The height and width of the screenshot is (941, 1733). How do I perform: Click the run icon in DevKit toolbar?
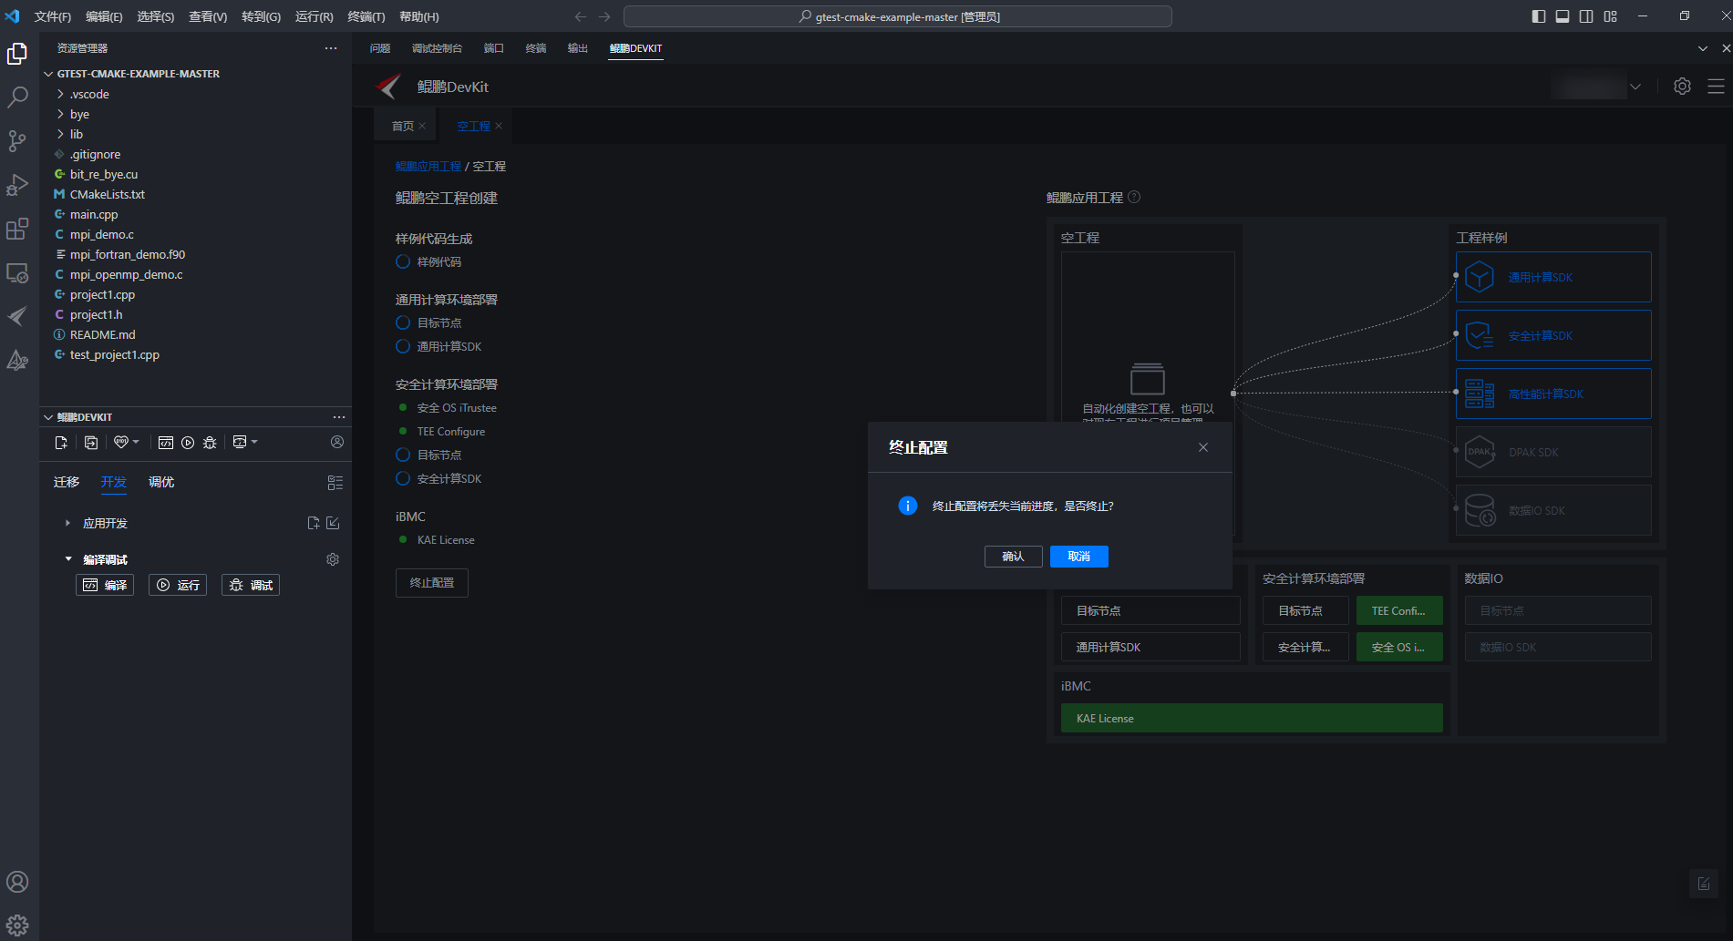pyautogui.click(x=188, y=442)
